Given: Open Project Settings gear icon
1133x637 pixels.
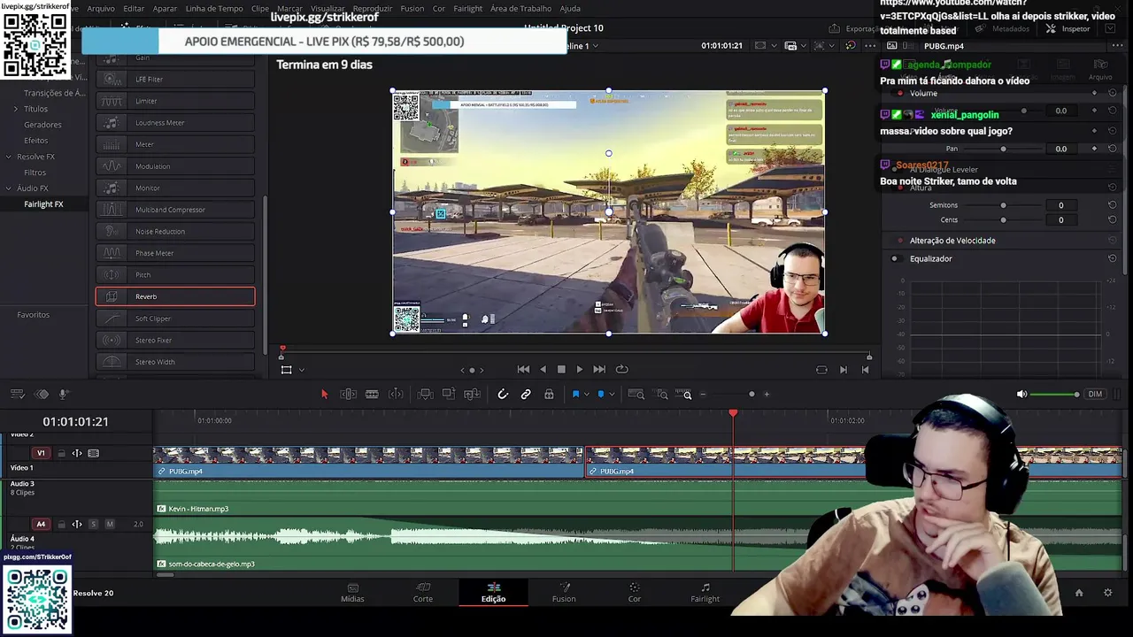Looking at the screenshot, I should [1107, 593].
